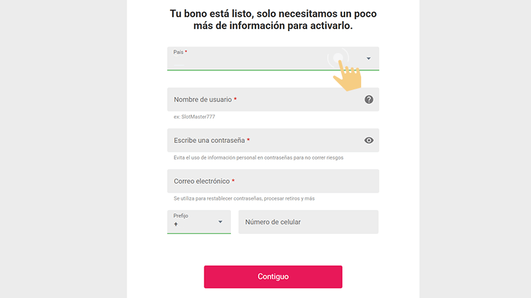The width and height of the screenshot is (531, 298).
Task: Open the username help question-mark icon
Action: coord(369,99)
